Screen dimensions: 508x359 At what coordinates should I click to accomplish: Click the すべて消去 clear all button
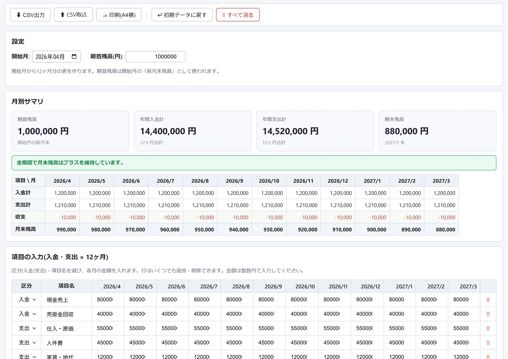[x=238, y=15]
